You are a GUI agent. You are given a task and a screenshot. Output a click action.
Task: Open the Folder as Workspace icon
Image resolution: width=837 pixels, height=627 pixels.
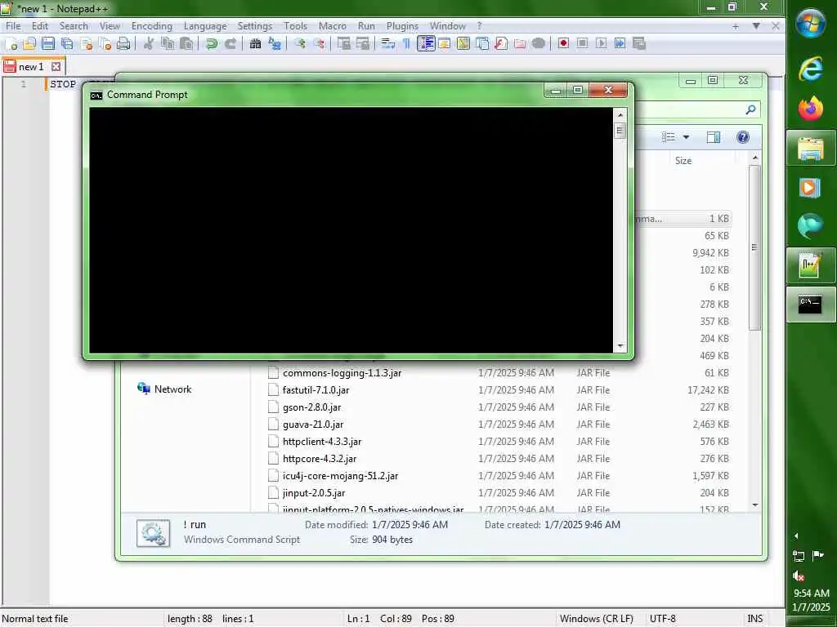click(x=520, y=44)
